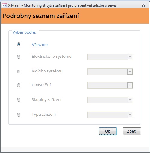Choose the Elektrického systému radio option
The height and width of the screenshot is (153, 150).
[19, 57]
